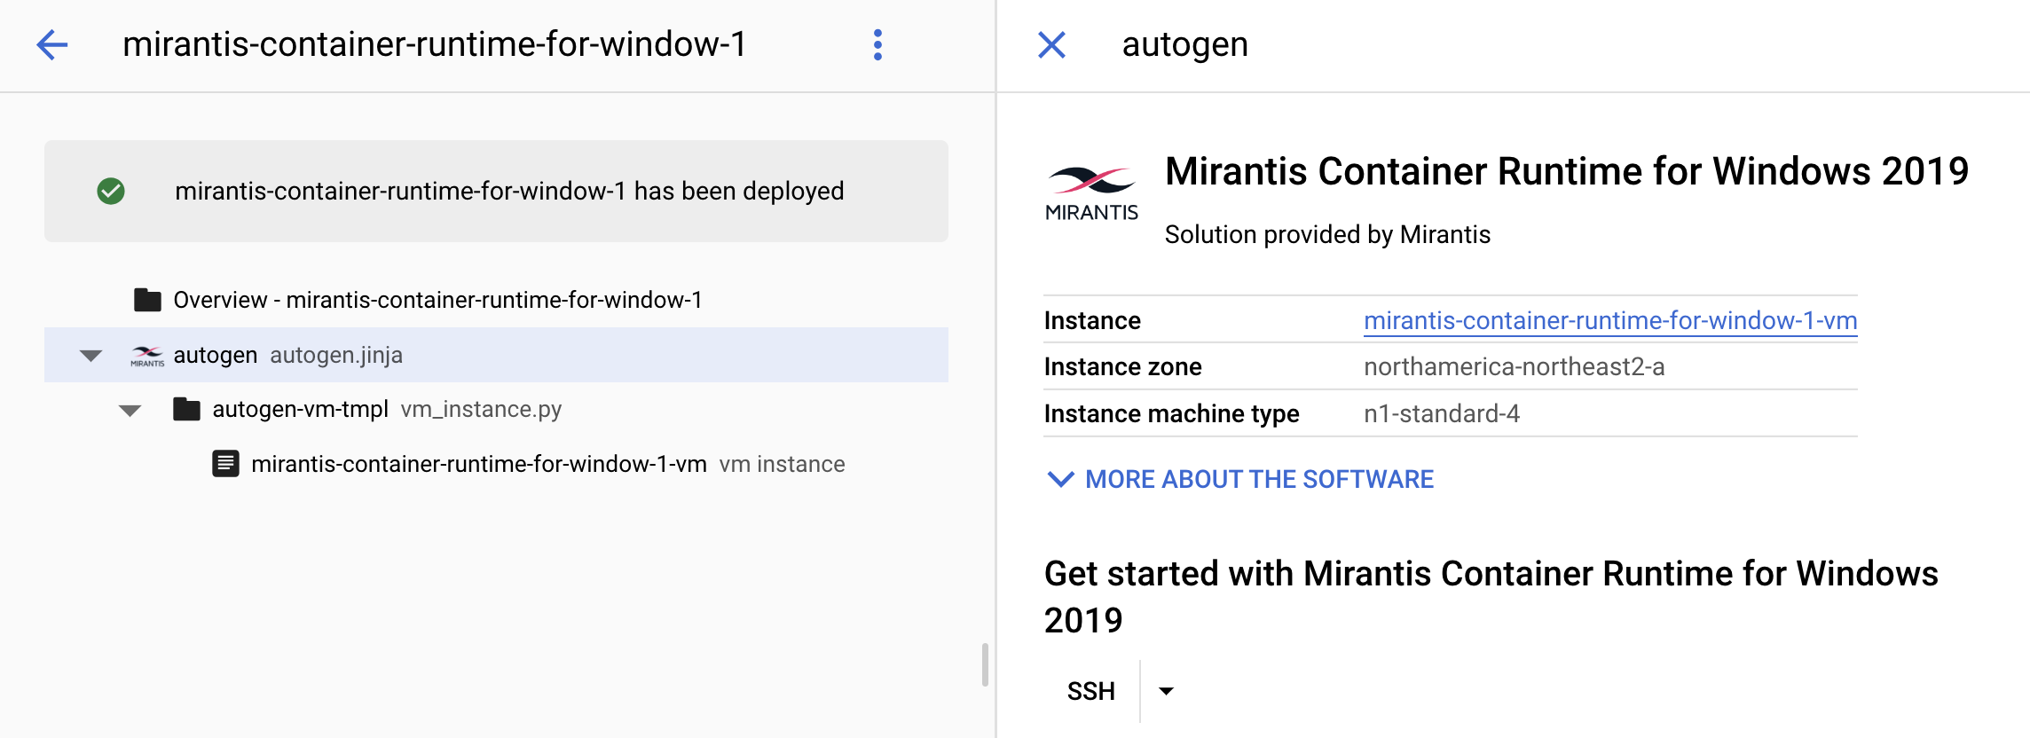Click the vm instance document icon
This screenshot has width=2030, height=738.
[225, 464]
